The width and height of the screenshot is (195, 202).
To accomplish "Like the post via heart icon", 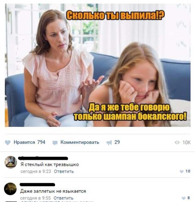I will pyautogui.click(x=8, y=143).
